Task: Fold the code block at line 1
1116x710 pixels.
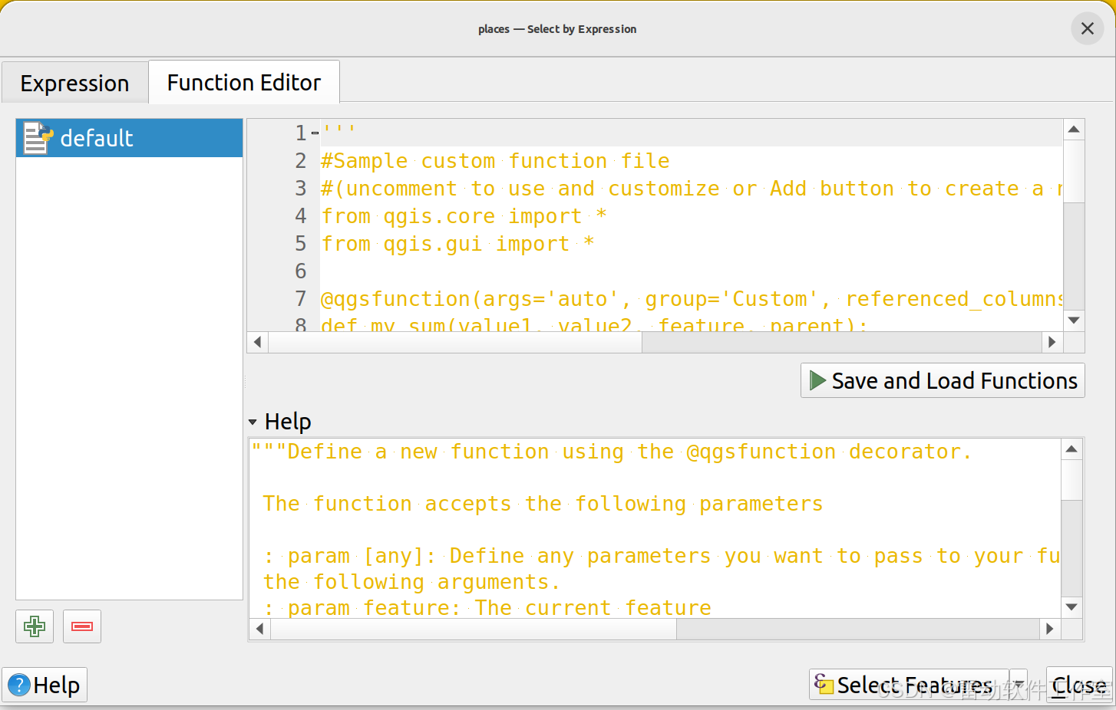Action: [x=315, y=133]
